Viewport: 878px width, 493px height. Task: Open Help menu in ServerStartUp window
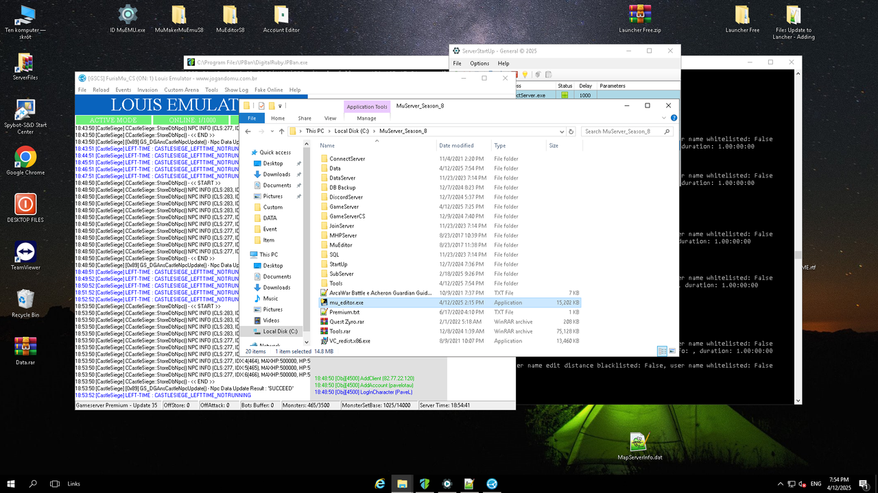tap(503, 63)
